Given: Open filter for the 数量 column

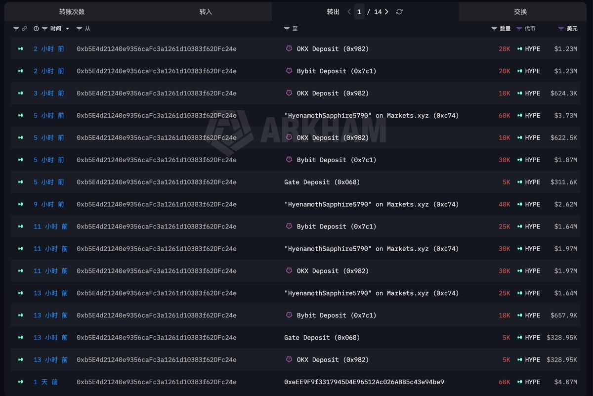Looking at the screenshot, I should point(494,29).
